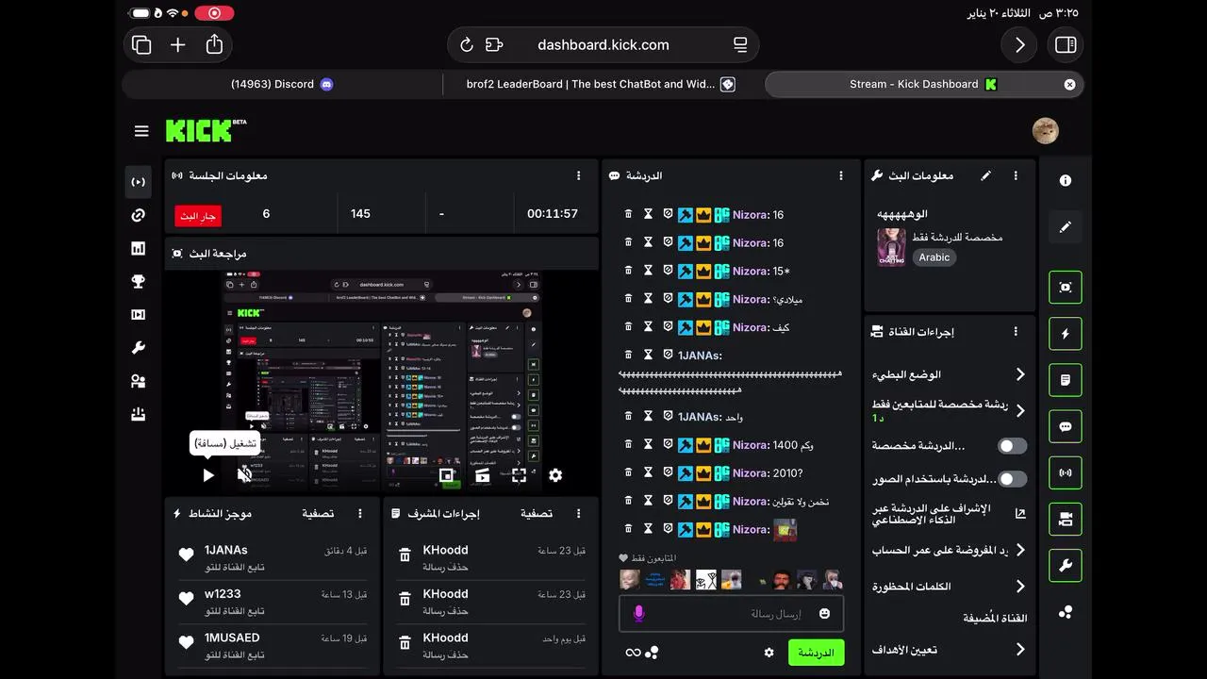The height and width of the screenshot is (679, 1207).
Task: Click the infinity icon below chat input
Action: tap(633, 653)
